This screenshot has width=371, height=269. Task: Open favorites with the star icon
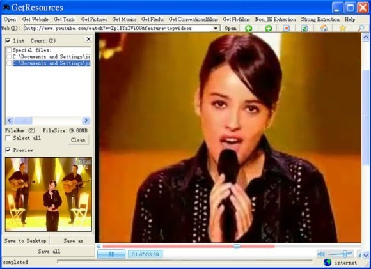click(342, 28)
